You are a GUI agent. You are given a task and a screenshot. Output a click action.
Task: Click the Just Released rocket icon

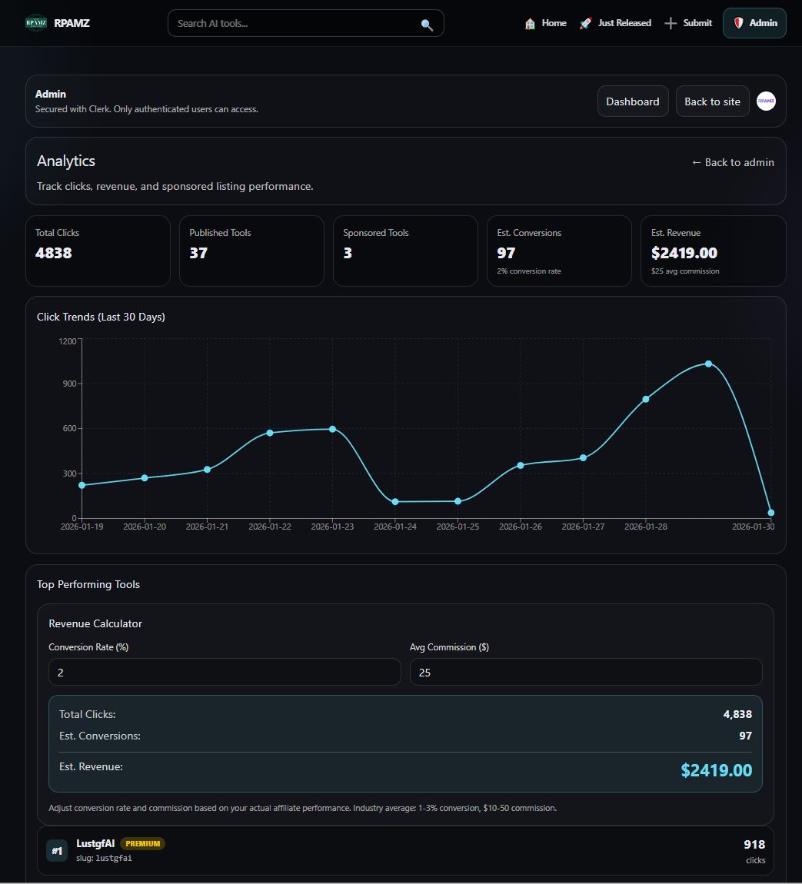pos(585,24)
